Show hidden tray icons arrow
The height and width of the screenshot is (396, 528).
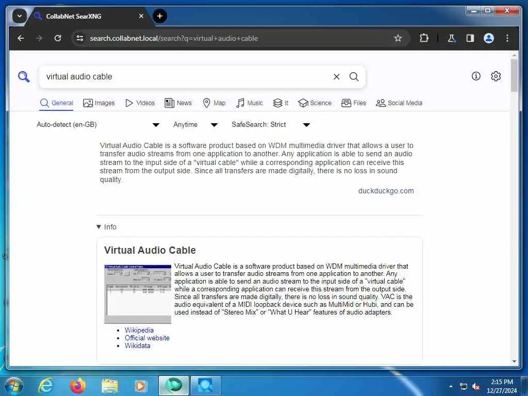(x=451, y=386)
